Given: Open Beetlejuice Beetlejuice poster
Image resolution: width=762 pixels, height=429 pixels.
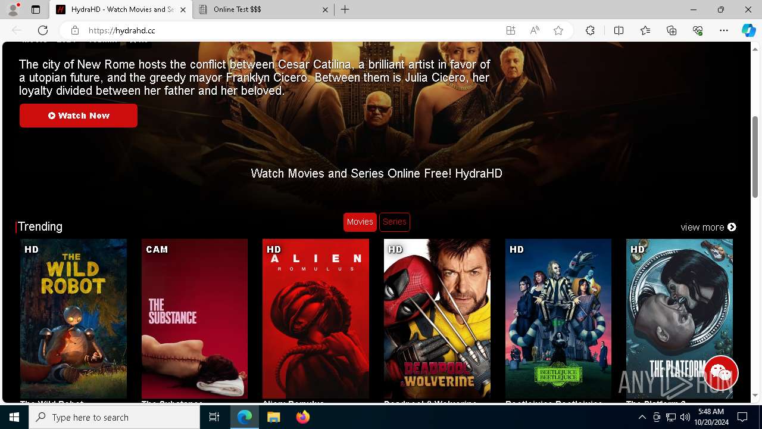Looking at the screenshot, I should pyautogui.click(x=558, y=319).
